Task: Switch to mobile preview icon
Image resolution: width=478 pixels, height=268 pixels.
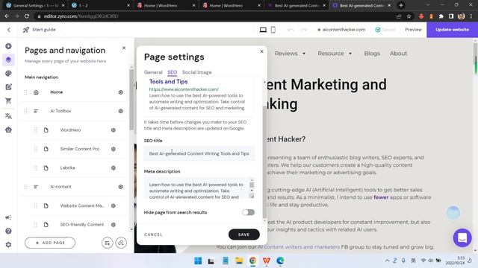Action: (273, 30)
